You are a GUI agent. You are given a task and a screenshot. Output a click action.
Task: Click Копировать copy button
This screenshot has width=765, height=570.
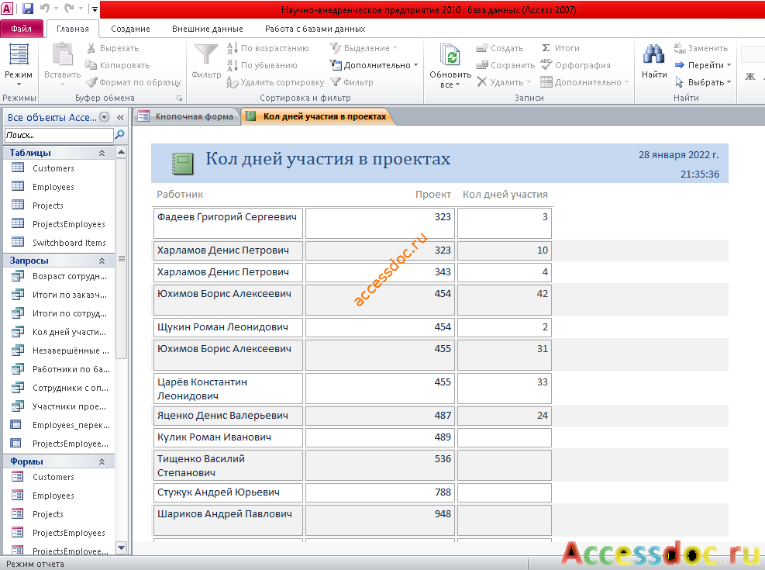point(118,65)
